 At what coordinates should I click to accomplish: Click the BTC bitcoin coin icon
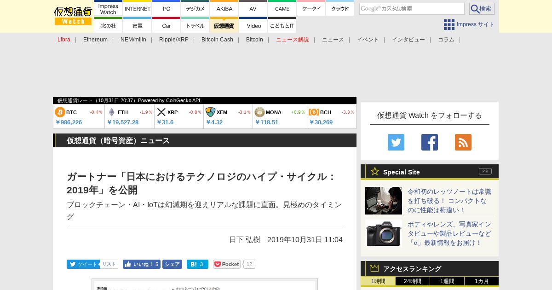click(x=60, y=112)
